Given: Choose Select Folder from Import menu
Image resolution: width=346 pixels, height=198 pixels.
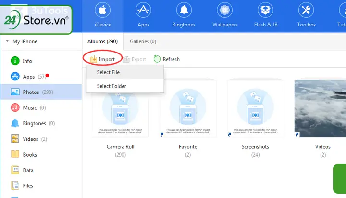Looking at the screenshot, I should coord(125,86).
